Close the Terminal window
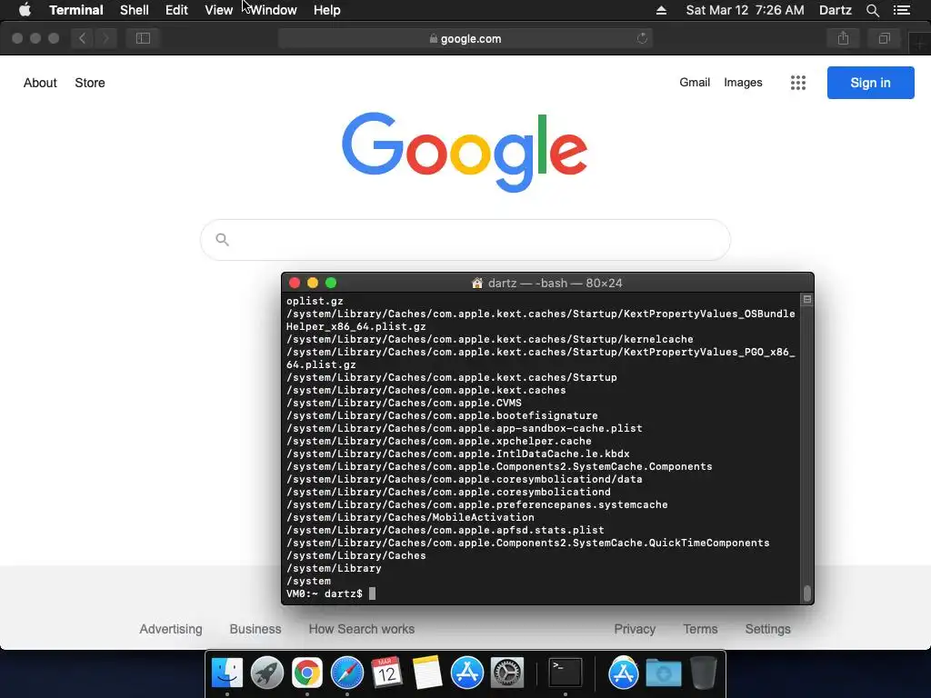This screenshot has width=931, height=698. (x=294, y=284)
